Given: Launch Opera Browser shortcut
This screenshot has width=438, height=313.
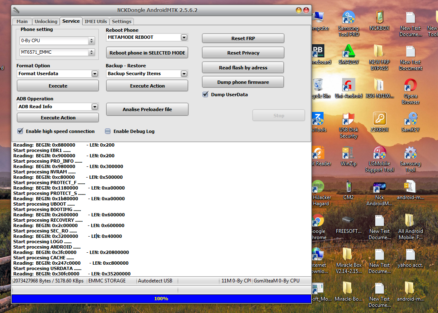Looking at the screenshot, I should point(410,92).
